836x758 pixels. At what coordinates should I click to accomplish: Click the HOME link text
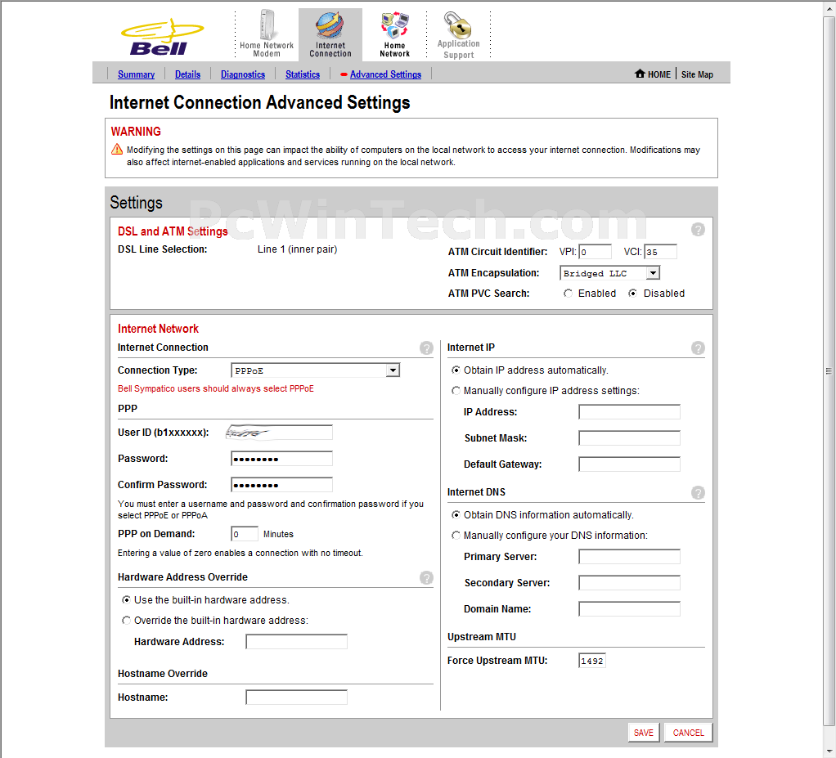click(x=659, y=74)
